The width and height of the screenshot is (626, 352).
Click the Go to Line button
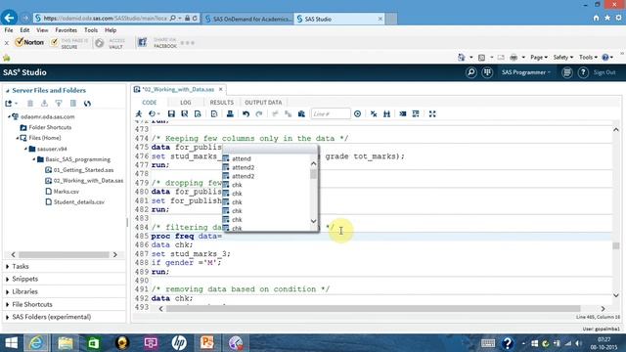pos(357,114)
